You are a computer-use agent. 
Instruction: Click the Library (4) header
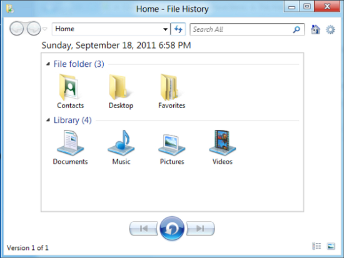[x=73, y=120]
